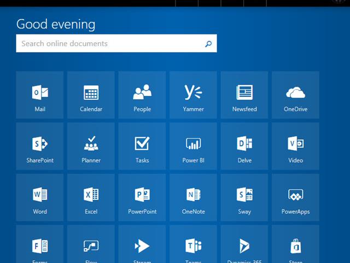The image size is (350, 263).
Task: Open the Store tile
Action: (295, 244)
